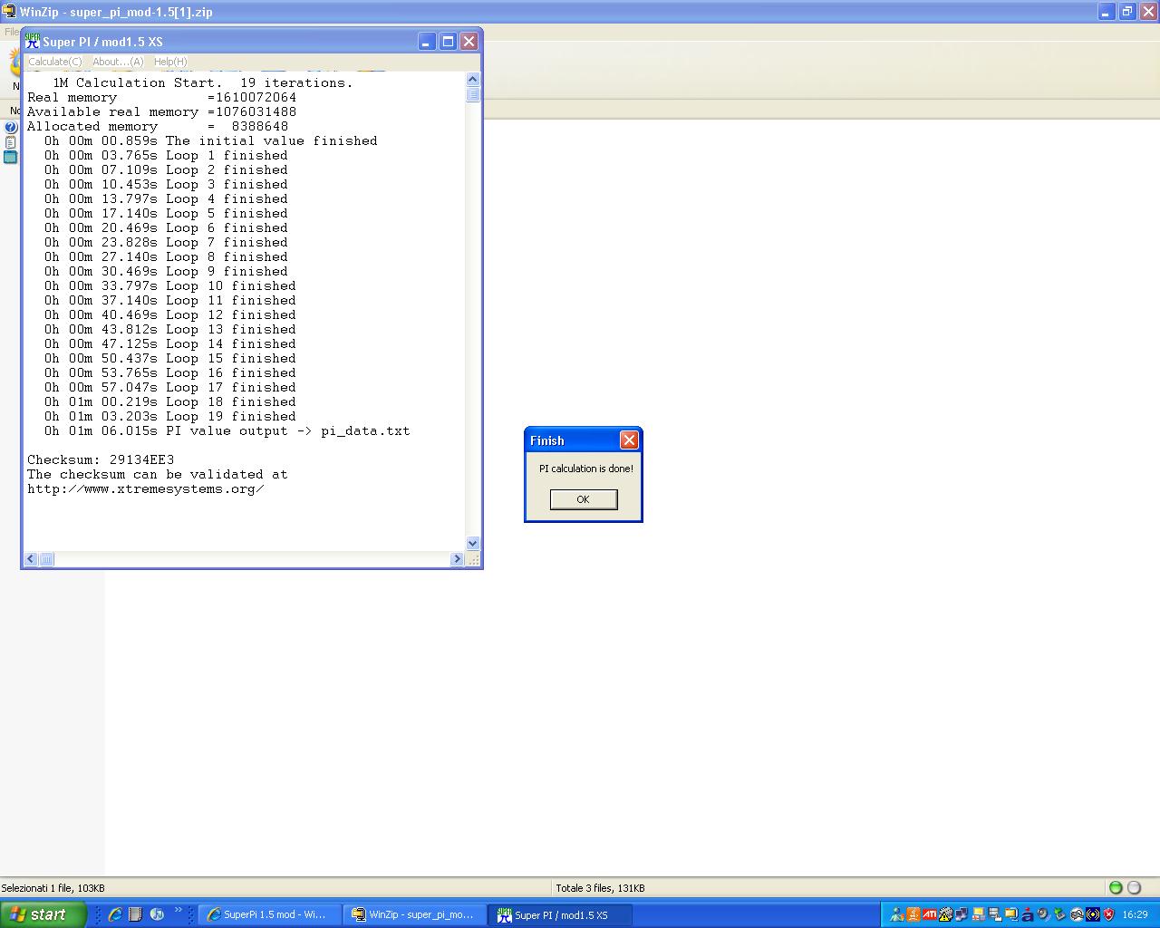The image size is (1160, 928).
Task: Open the ATI tray icon
Action: [930, 914]
